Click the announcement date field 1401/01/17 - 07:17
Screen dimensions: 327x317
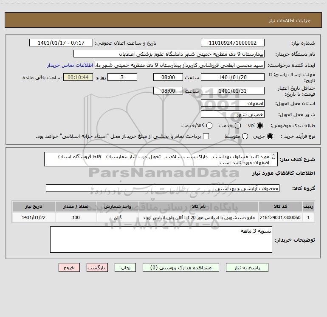[61, 43]
